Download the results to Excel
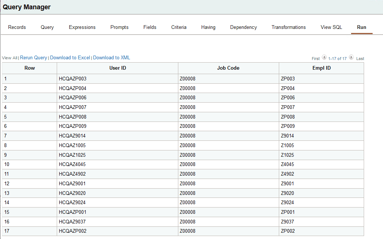Screen dimensions: 383x239 [70, 58]
